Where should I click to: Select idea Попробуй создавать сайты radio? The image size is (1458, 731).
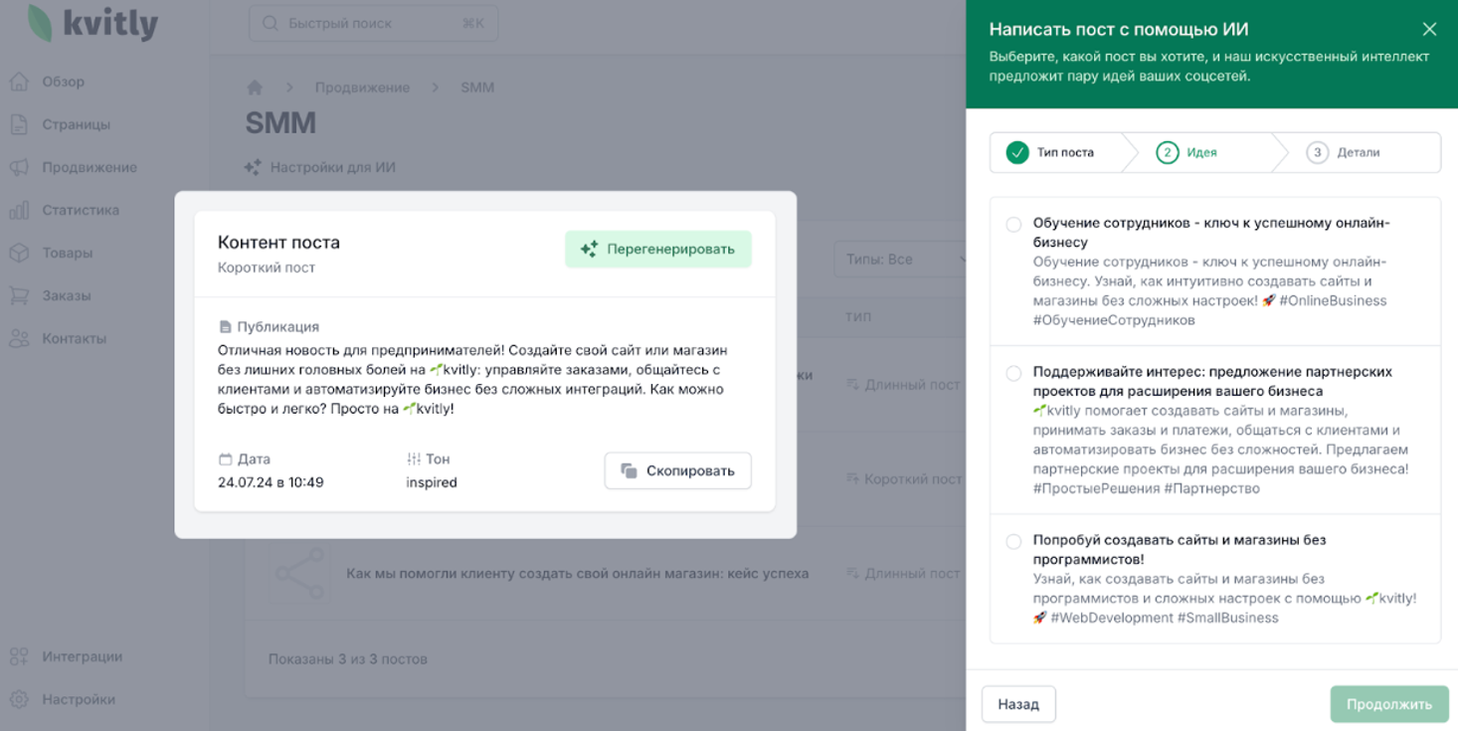(x=1013, y=541)
